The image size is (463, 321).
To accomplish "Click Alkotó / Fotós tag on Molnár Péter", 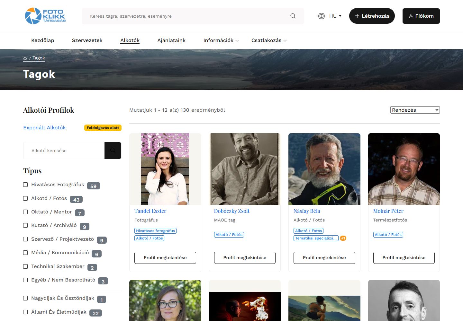I will click(x=388, y=235).
